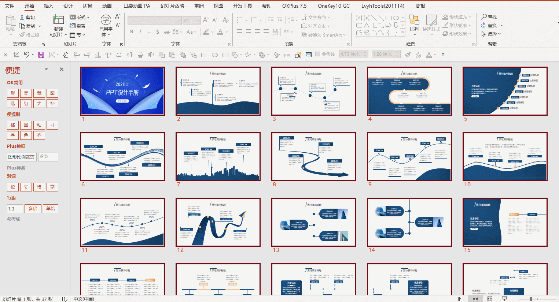The width and height of the screenshot is (559, 302).
Task: Open the 选择 select dropdown
Action: 491,34
